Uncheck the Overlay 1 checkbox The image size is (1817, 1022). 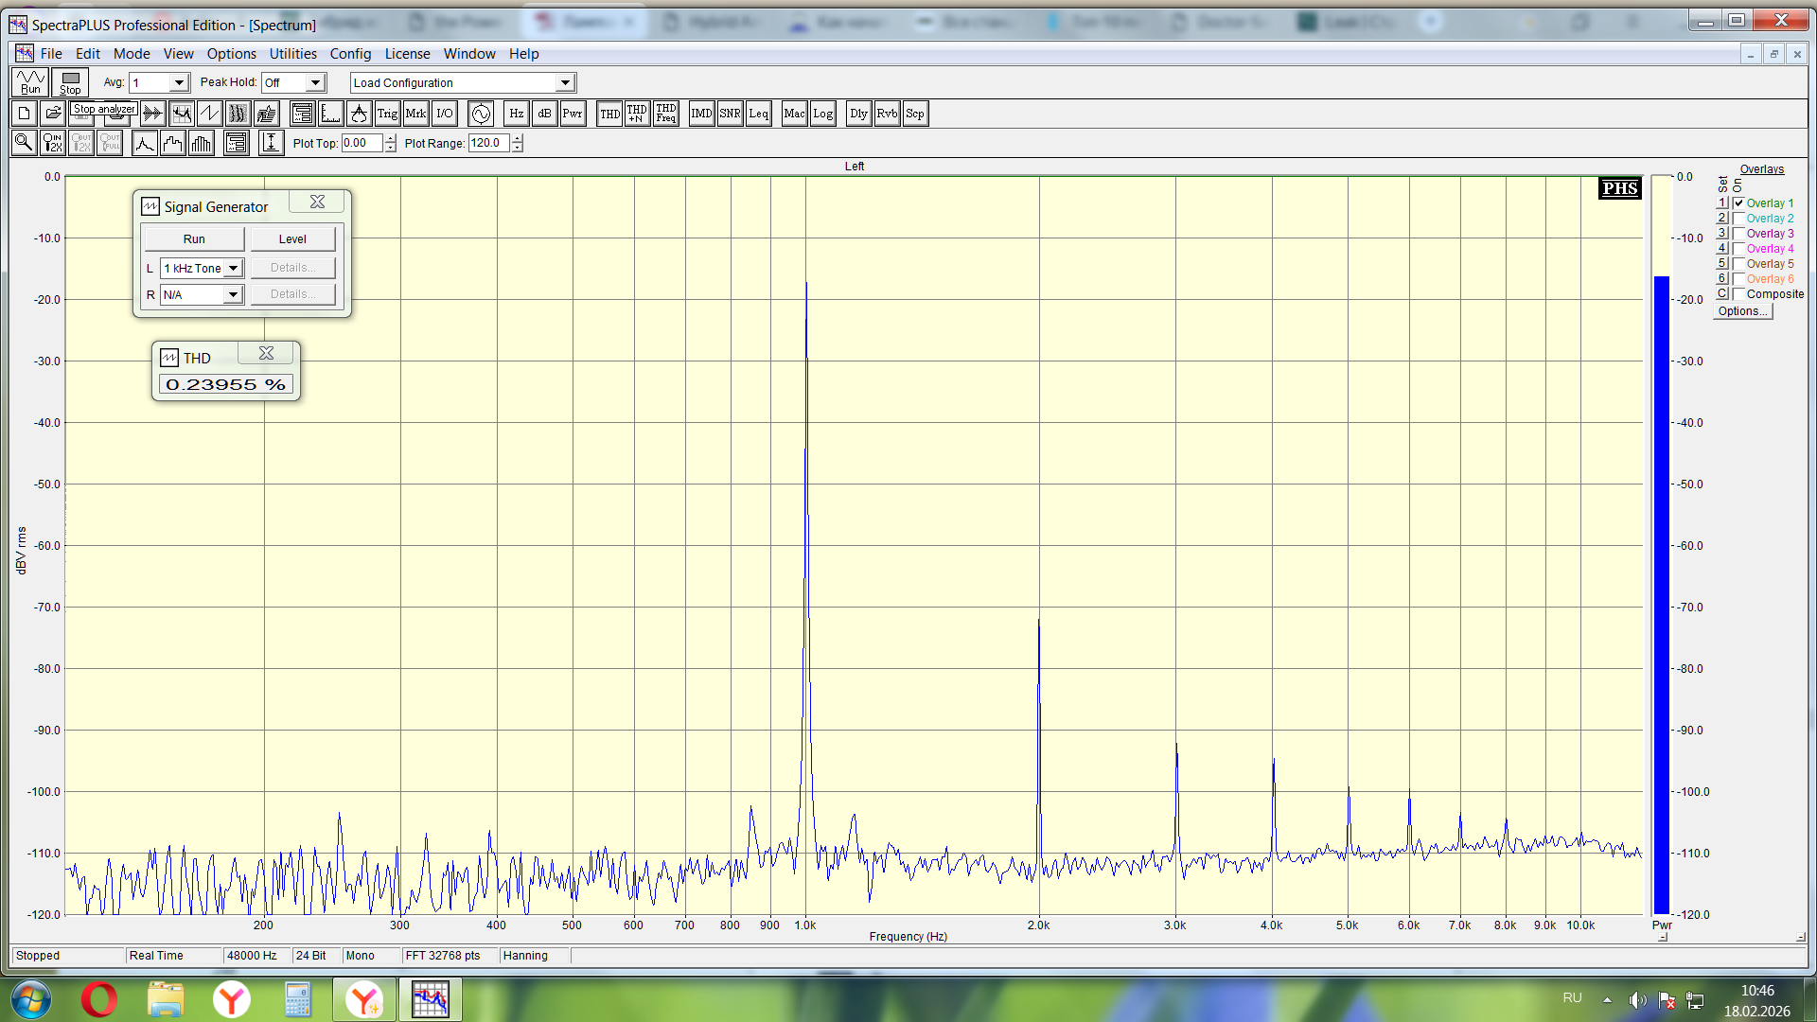click(1739, 203)
